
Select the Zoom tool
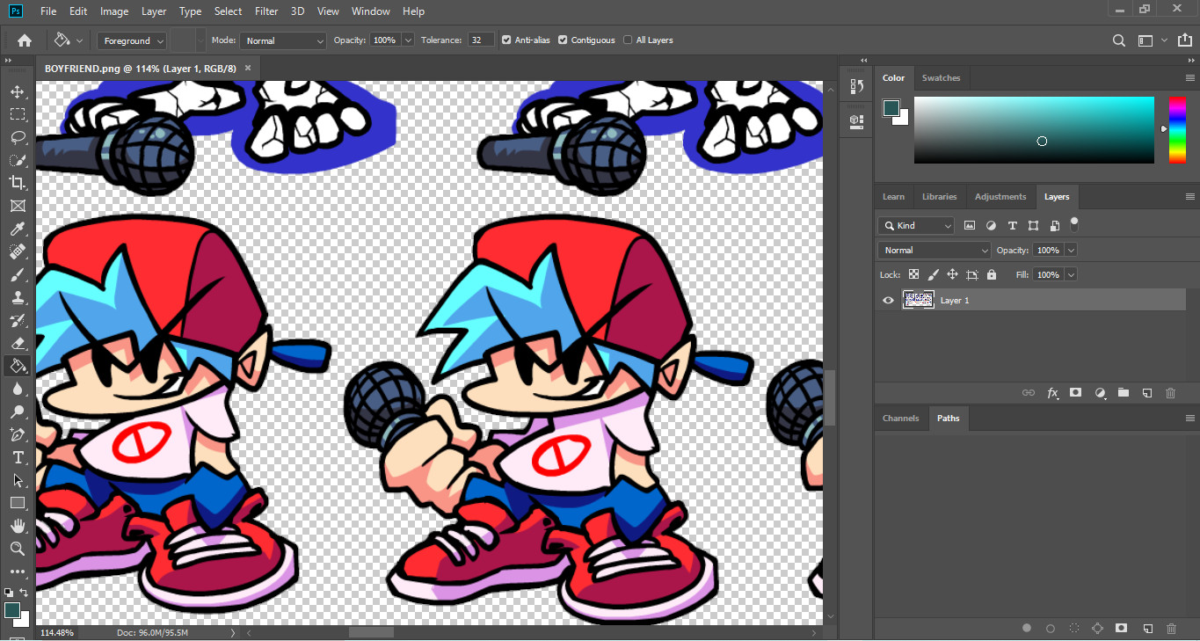(18, 549)
